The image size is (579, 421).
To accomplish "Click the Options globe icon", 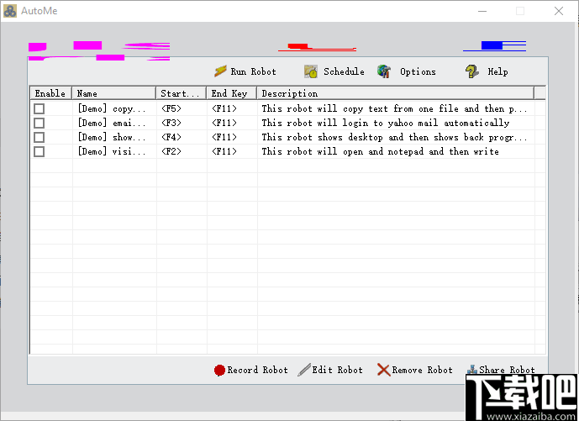I will (x=384, y=71).
